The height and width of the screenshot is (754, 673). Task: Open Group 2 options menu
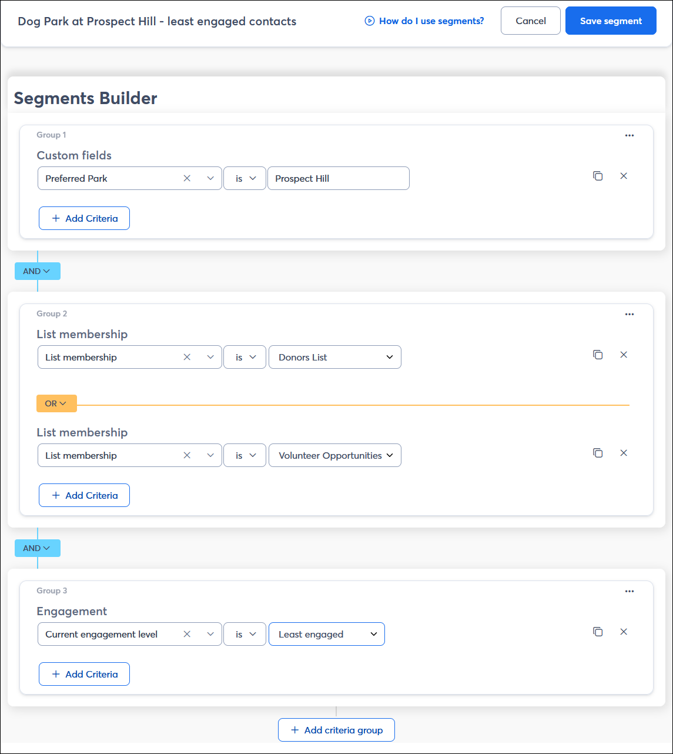pos(630,314)
